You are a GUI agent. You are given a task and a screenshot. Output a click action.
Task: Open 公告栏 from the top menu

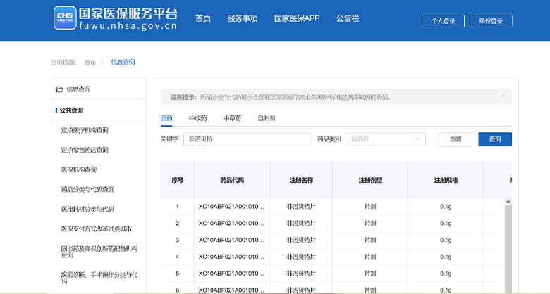point(348,19)
